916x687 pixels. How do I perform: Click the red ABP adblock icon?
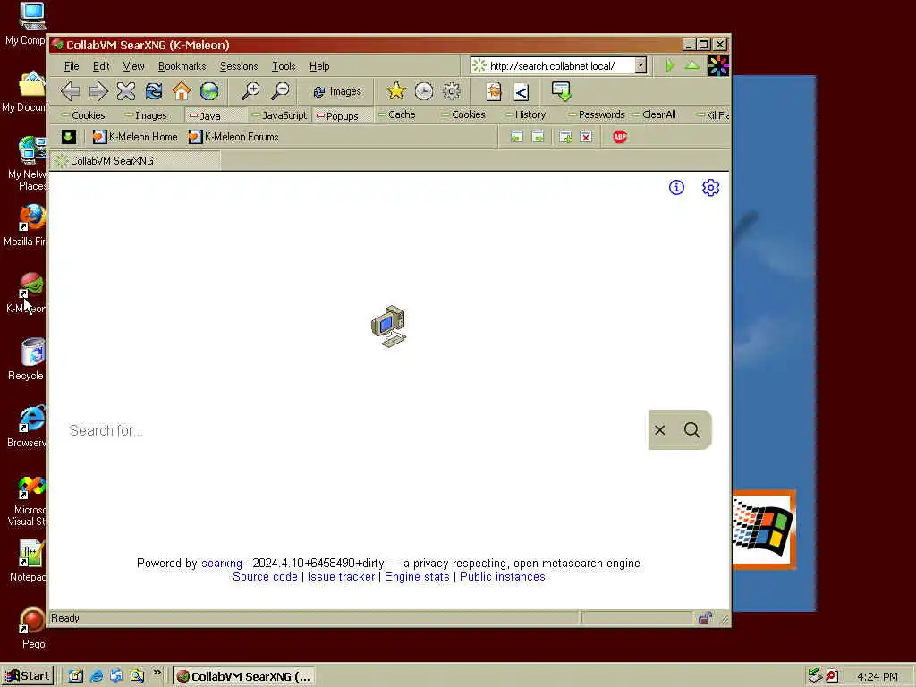click(620, 137)
